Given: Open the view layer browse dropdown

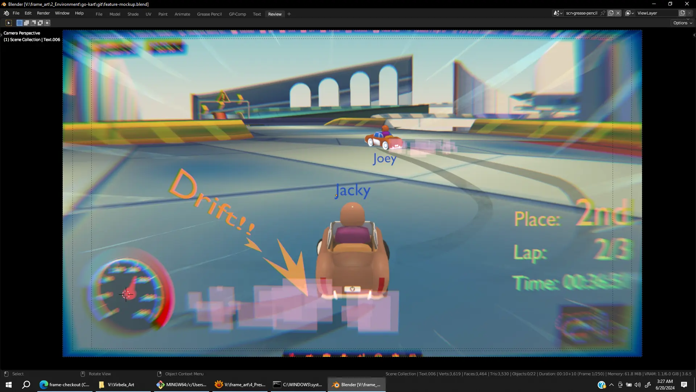Looking at the screenshot, I should click(x=630, y=13).
